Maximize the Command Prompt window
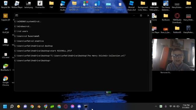 click(x=141, y=16)
